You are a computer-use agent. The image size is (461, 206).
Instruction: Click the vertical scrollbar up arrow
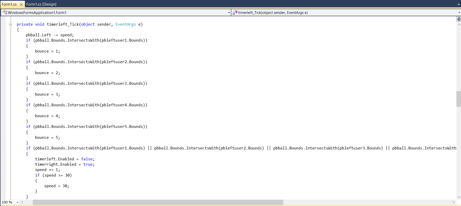coord(459,25)
